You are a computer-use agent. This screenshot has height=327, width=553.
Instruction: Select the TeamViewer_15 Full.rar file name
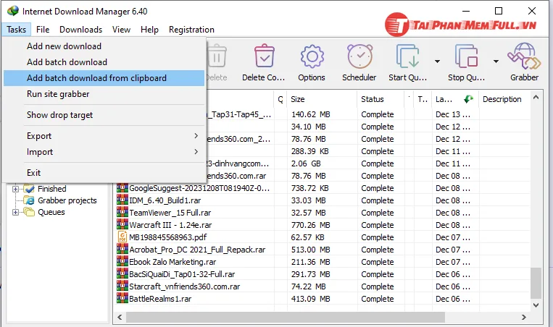click(170, 213)
